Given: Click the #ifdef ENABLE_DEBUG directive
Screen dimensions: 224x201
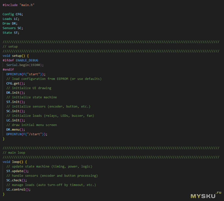Looking at the screenshot, I should (20, 60).
